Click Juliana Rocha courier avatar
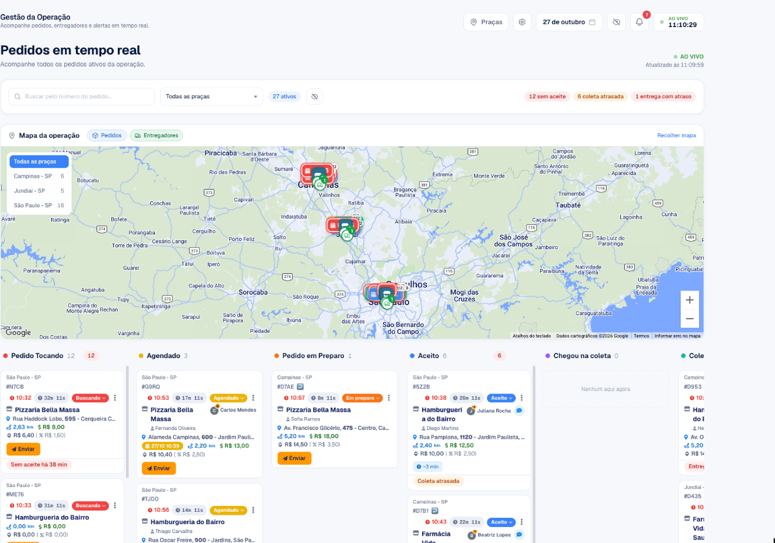Image resolution: width=775 pixels, height=543 pixels. 471,410
